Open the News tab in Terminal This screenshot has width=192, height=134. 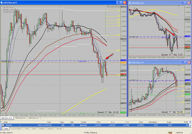[x=27, y=129]
